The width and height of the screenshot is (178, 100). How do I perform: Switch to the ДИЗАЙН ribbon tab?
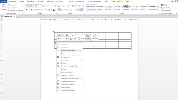tap(40, 2)
